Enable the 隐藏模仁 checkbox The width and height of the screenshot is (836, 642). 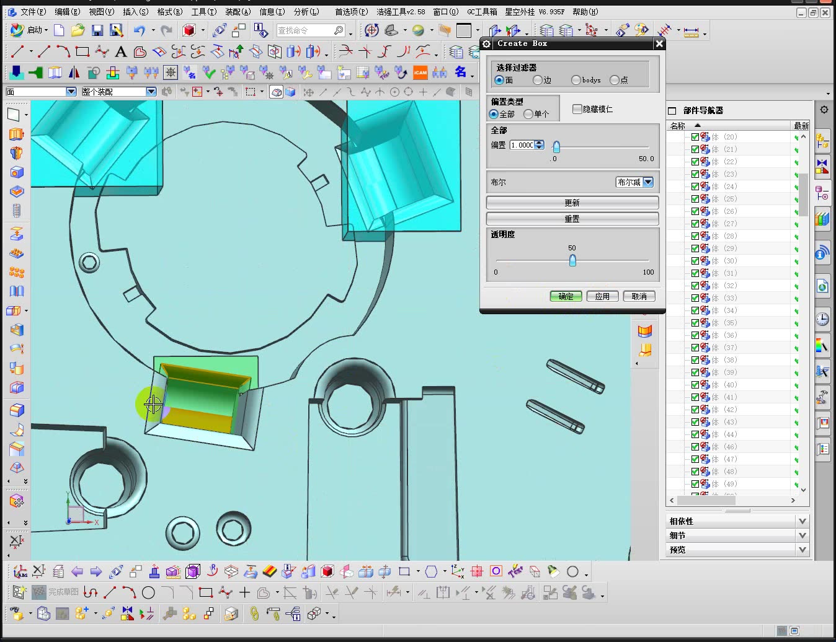click(x=577, y=109)
